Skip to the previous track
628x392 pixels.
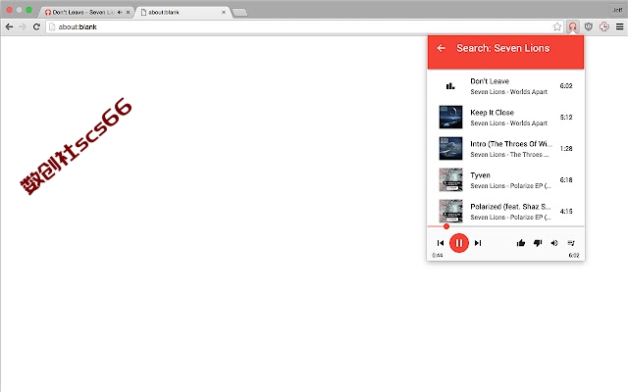pyautogui.click(x=441, y=243)
